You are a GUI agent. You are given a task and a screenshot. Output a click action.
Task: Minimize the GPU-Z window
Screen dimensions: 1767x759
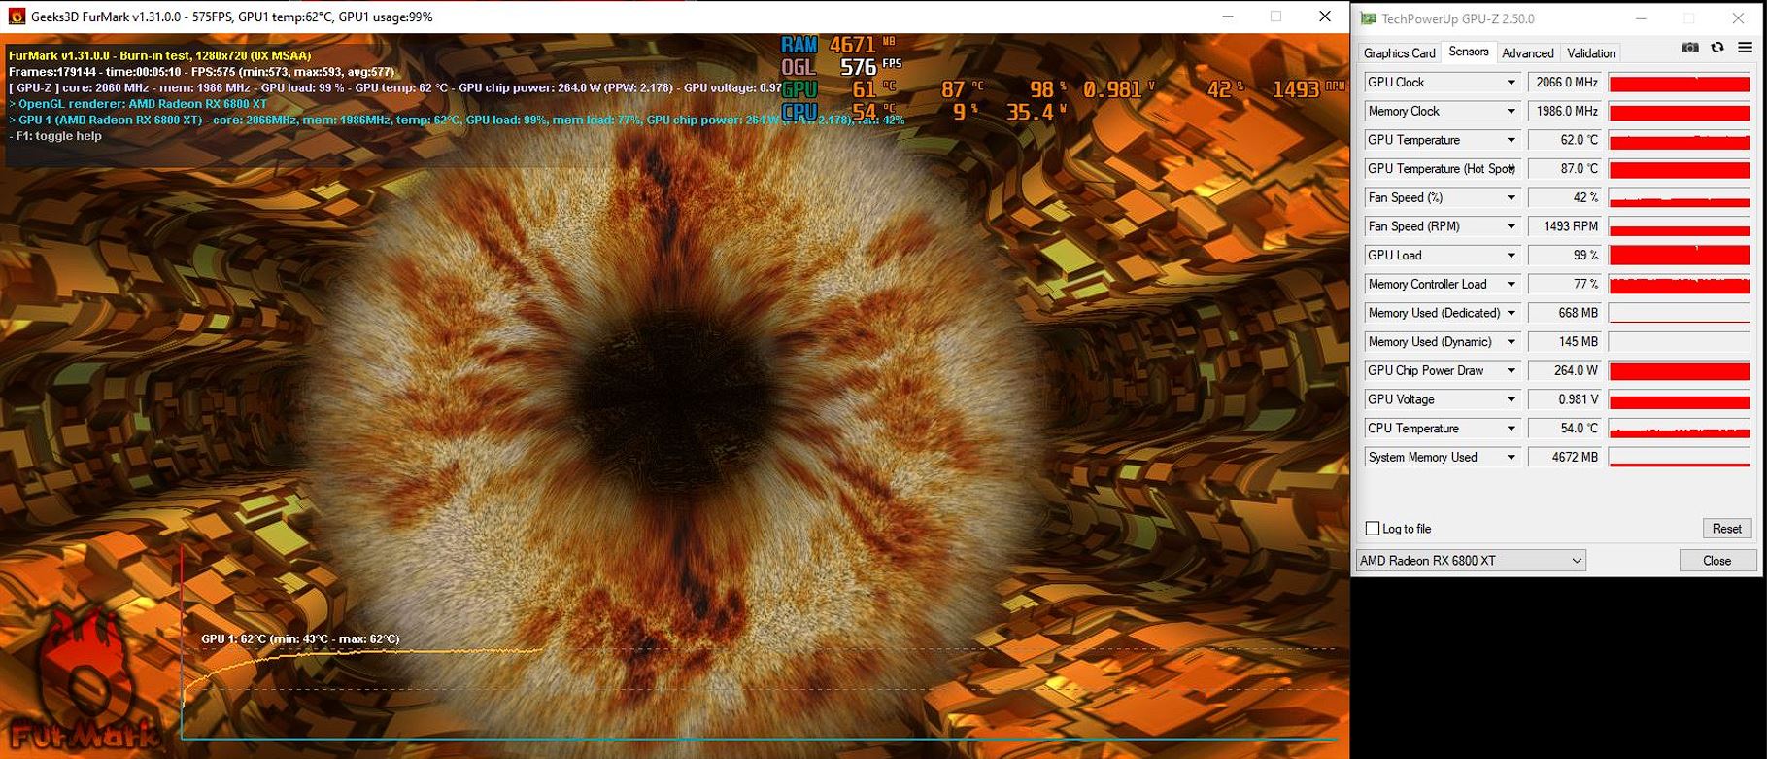click(x=1641, y=18)
